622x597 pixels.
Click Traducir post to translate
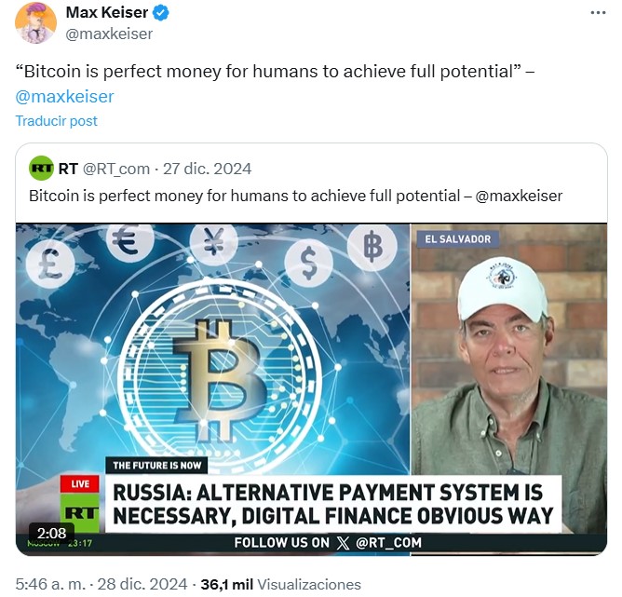point(56,120)
